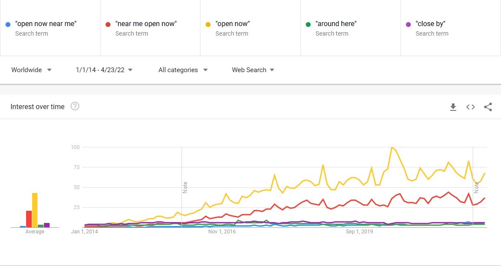Expand the 1/1/14 - 4/23/22 date range dropdown

point(104,70)
